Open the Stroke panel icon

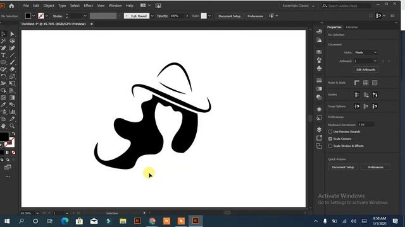tap(319, 81)
